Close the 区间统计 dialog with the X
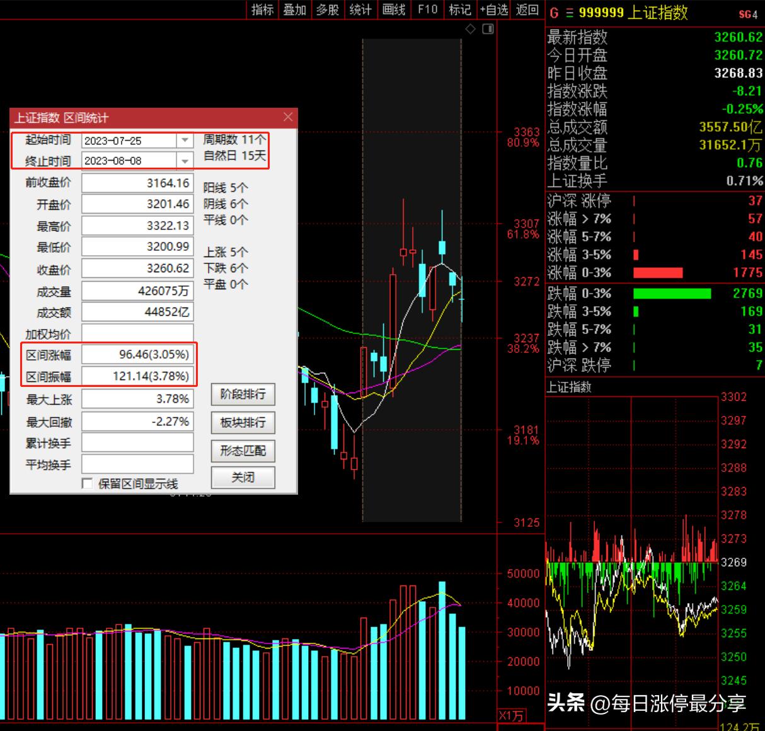 click(x=288, y=117)
